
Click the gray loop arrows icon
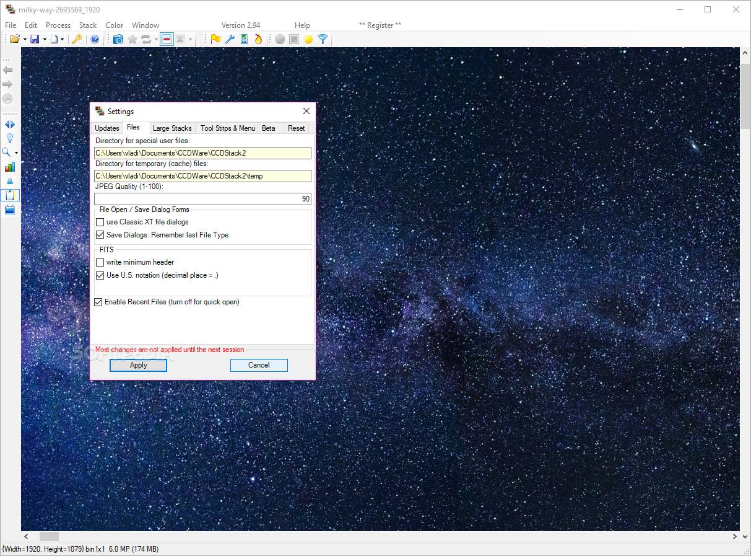(146, 39)
